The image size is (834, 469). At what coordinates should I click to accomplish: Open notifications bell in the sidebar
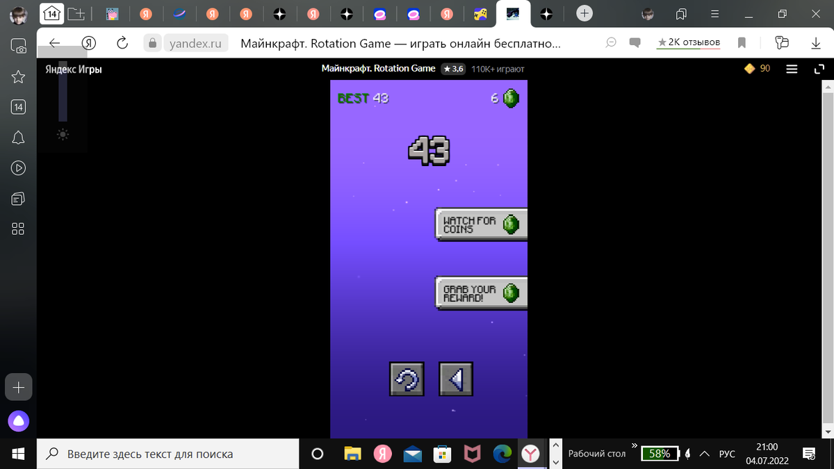point(19,138)
